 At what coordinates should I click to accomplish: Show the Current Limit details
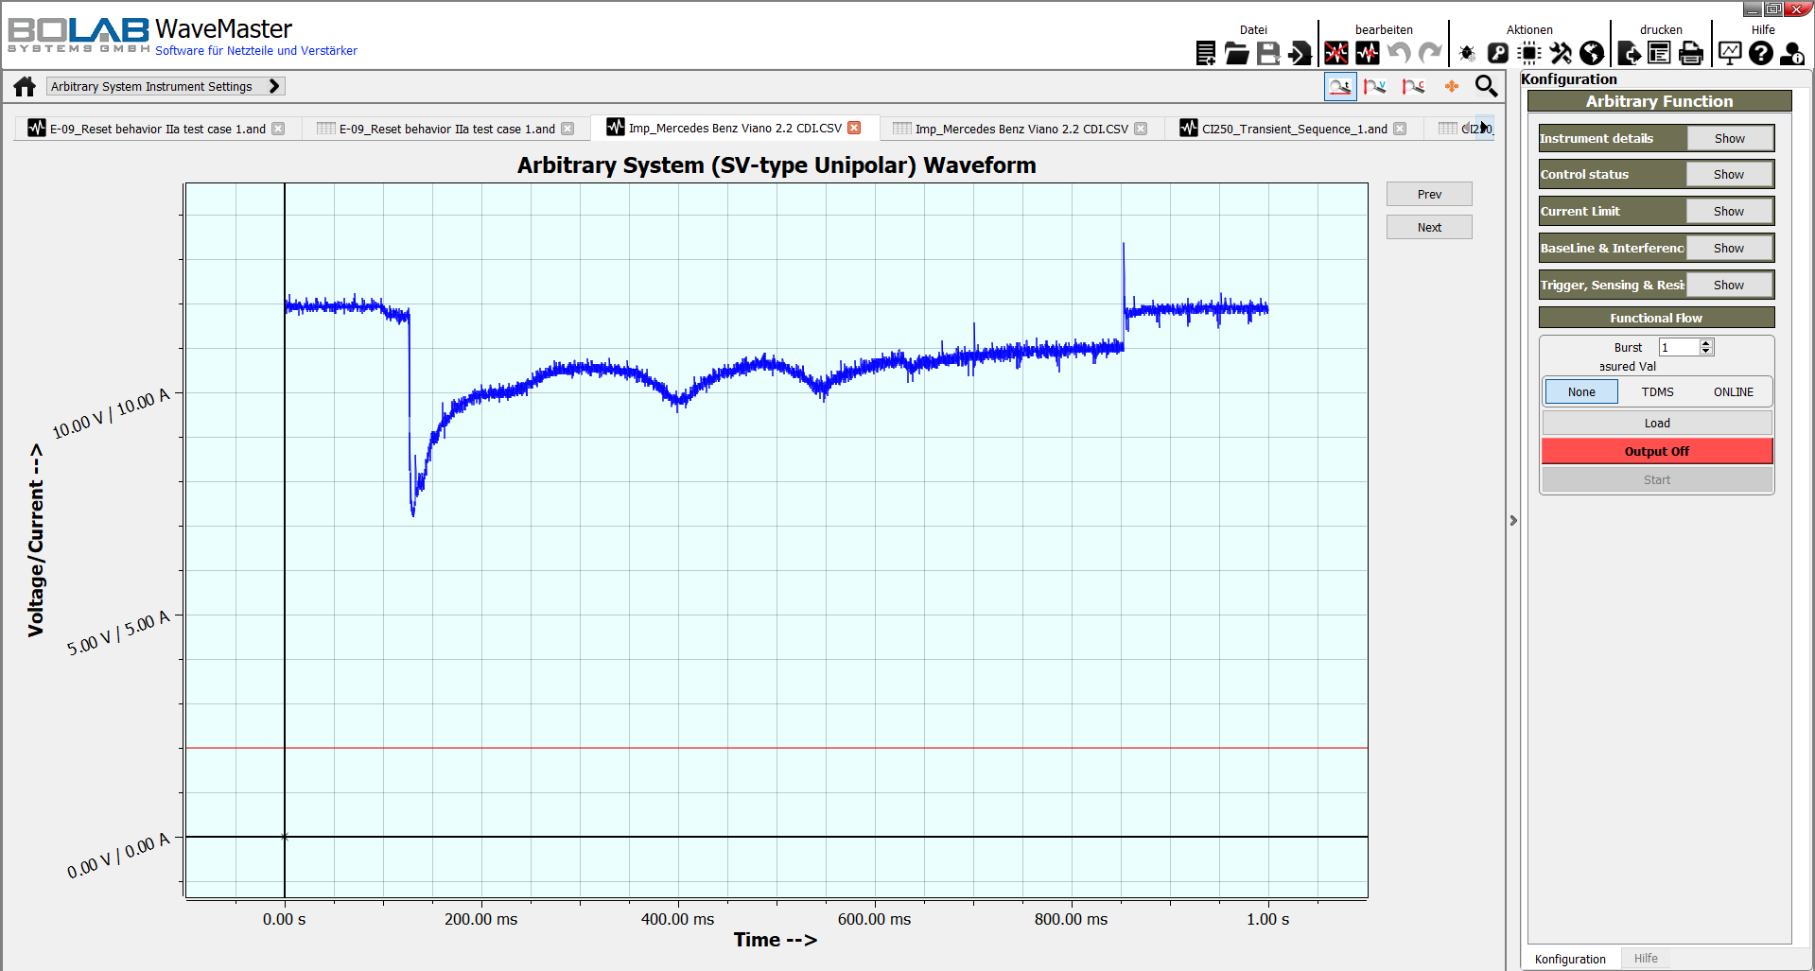pos(1729,211)
